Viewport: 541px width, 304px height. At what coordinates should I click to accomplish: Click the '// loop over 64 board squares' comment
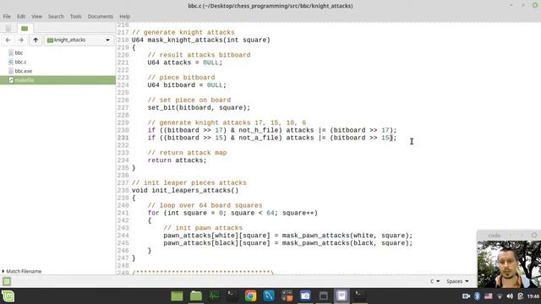click(x=205, y=205)
